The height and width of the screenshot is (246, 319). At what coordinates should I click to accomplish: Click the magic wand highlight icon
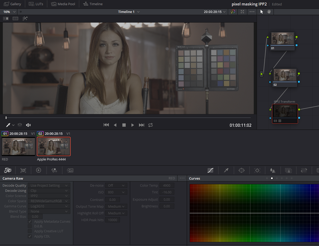(x=25, y=18)
